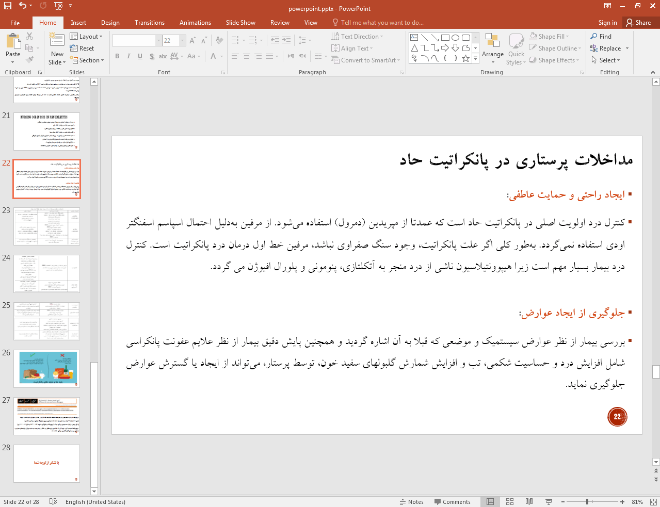Click the spell check status bar icon

[x=53, y=502]
